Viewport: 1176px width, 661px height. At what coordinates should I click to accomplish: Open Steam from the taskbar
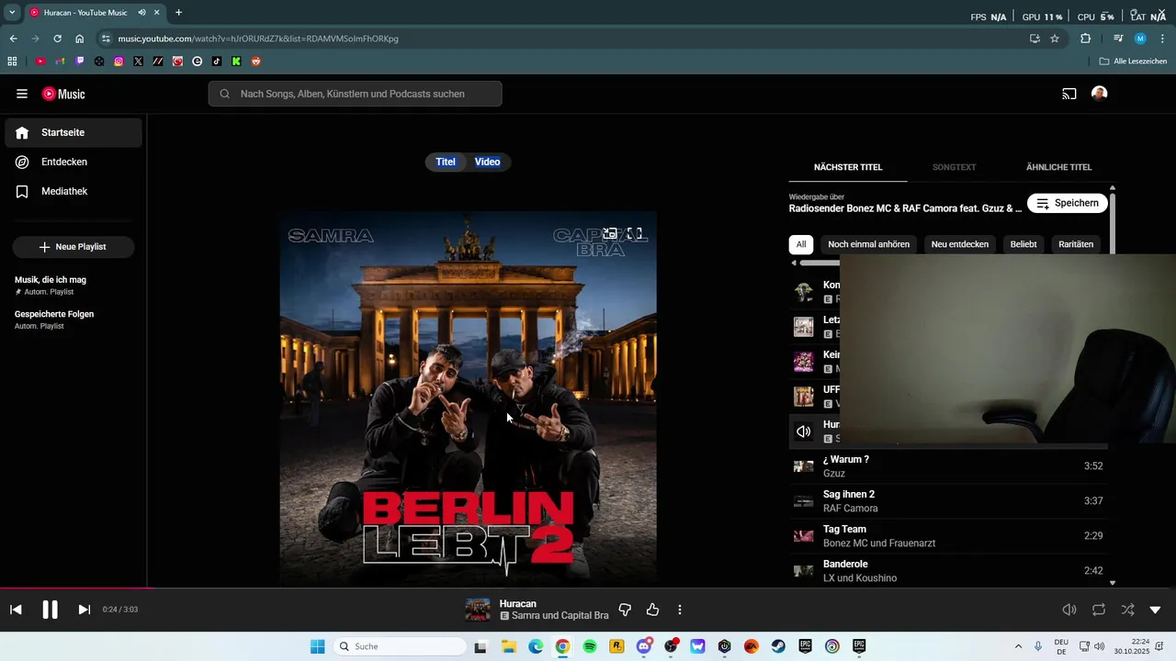778,646
